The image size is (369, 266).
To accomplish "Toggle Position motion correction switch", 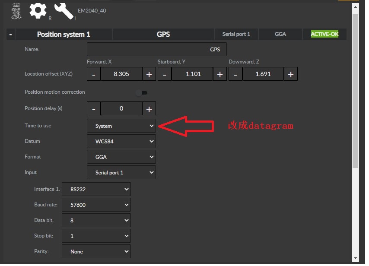I will click(x=141, y=93).
